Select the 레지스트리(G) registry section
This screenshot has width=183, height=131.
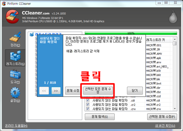(15, 58)
